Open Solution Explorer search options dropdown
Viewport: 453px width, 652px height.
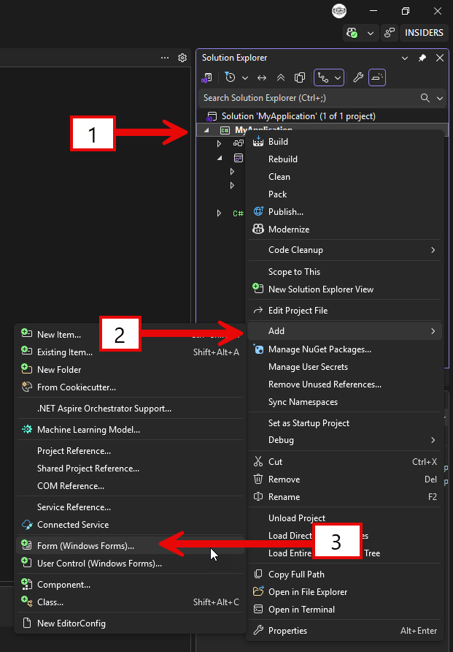(440, 98)
